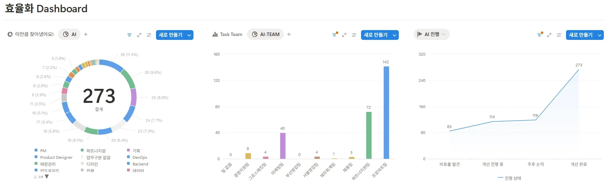The width and height of the screenshot is (608, 191).
Task: Expand the AI 진행 view selector dropdown
Action: tap(444, 34)
